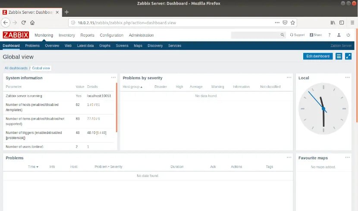Open the Firefox home page icon

pos(32,22)
